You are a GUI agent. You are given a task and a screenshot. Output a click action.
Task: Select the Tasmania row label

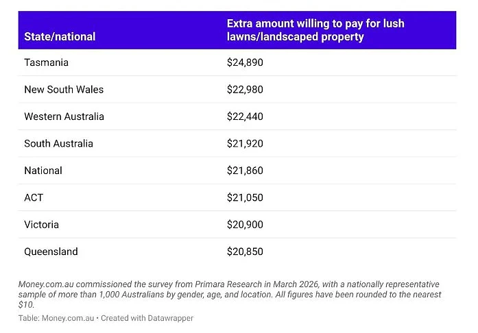point(47,62)
